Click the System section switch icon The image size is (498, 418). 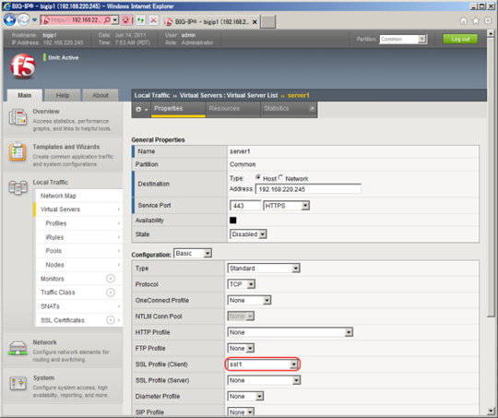[x=18, y=383]
